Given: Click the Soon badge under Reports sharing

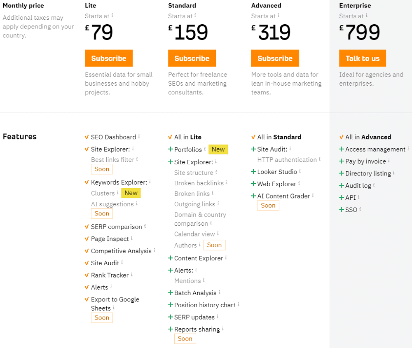Looking at the screenshot, I should [185, 339].
